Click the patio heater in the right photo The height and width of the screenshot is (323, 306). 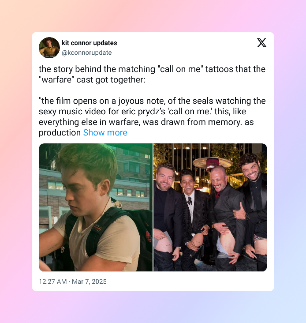tap(213, 164)
